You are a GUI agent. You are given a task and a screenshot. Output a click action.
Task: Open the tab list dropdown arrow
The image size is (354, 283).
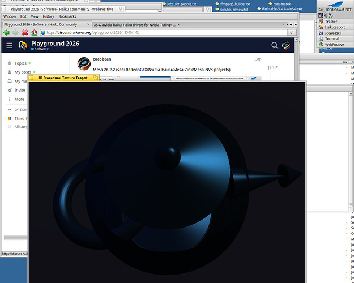[296, 24]
